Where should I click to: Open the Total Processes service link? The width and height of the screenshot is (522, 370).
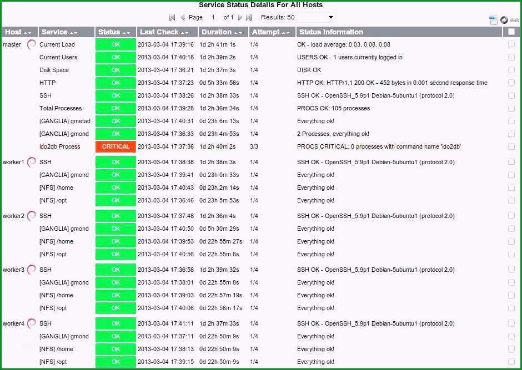[x=61, y=108]
